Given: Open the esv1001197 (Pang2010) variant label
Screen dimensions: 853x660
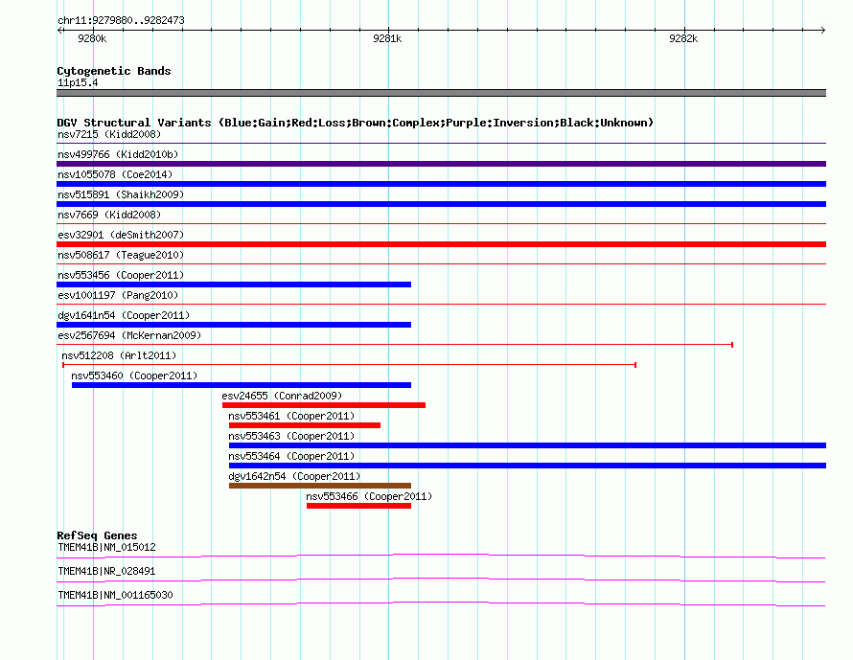Looking at the screenshot, I should [118, 295].
